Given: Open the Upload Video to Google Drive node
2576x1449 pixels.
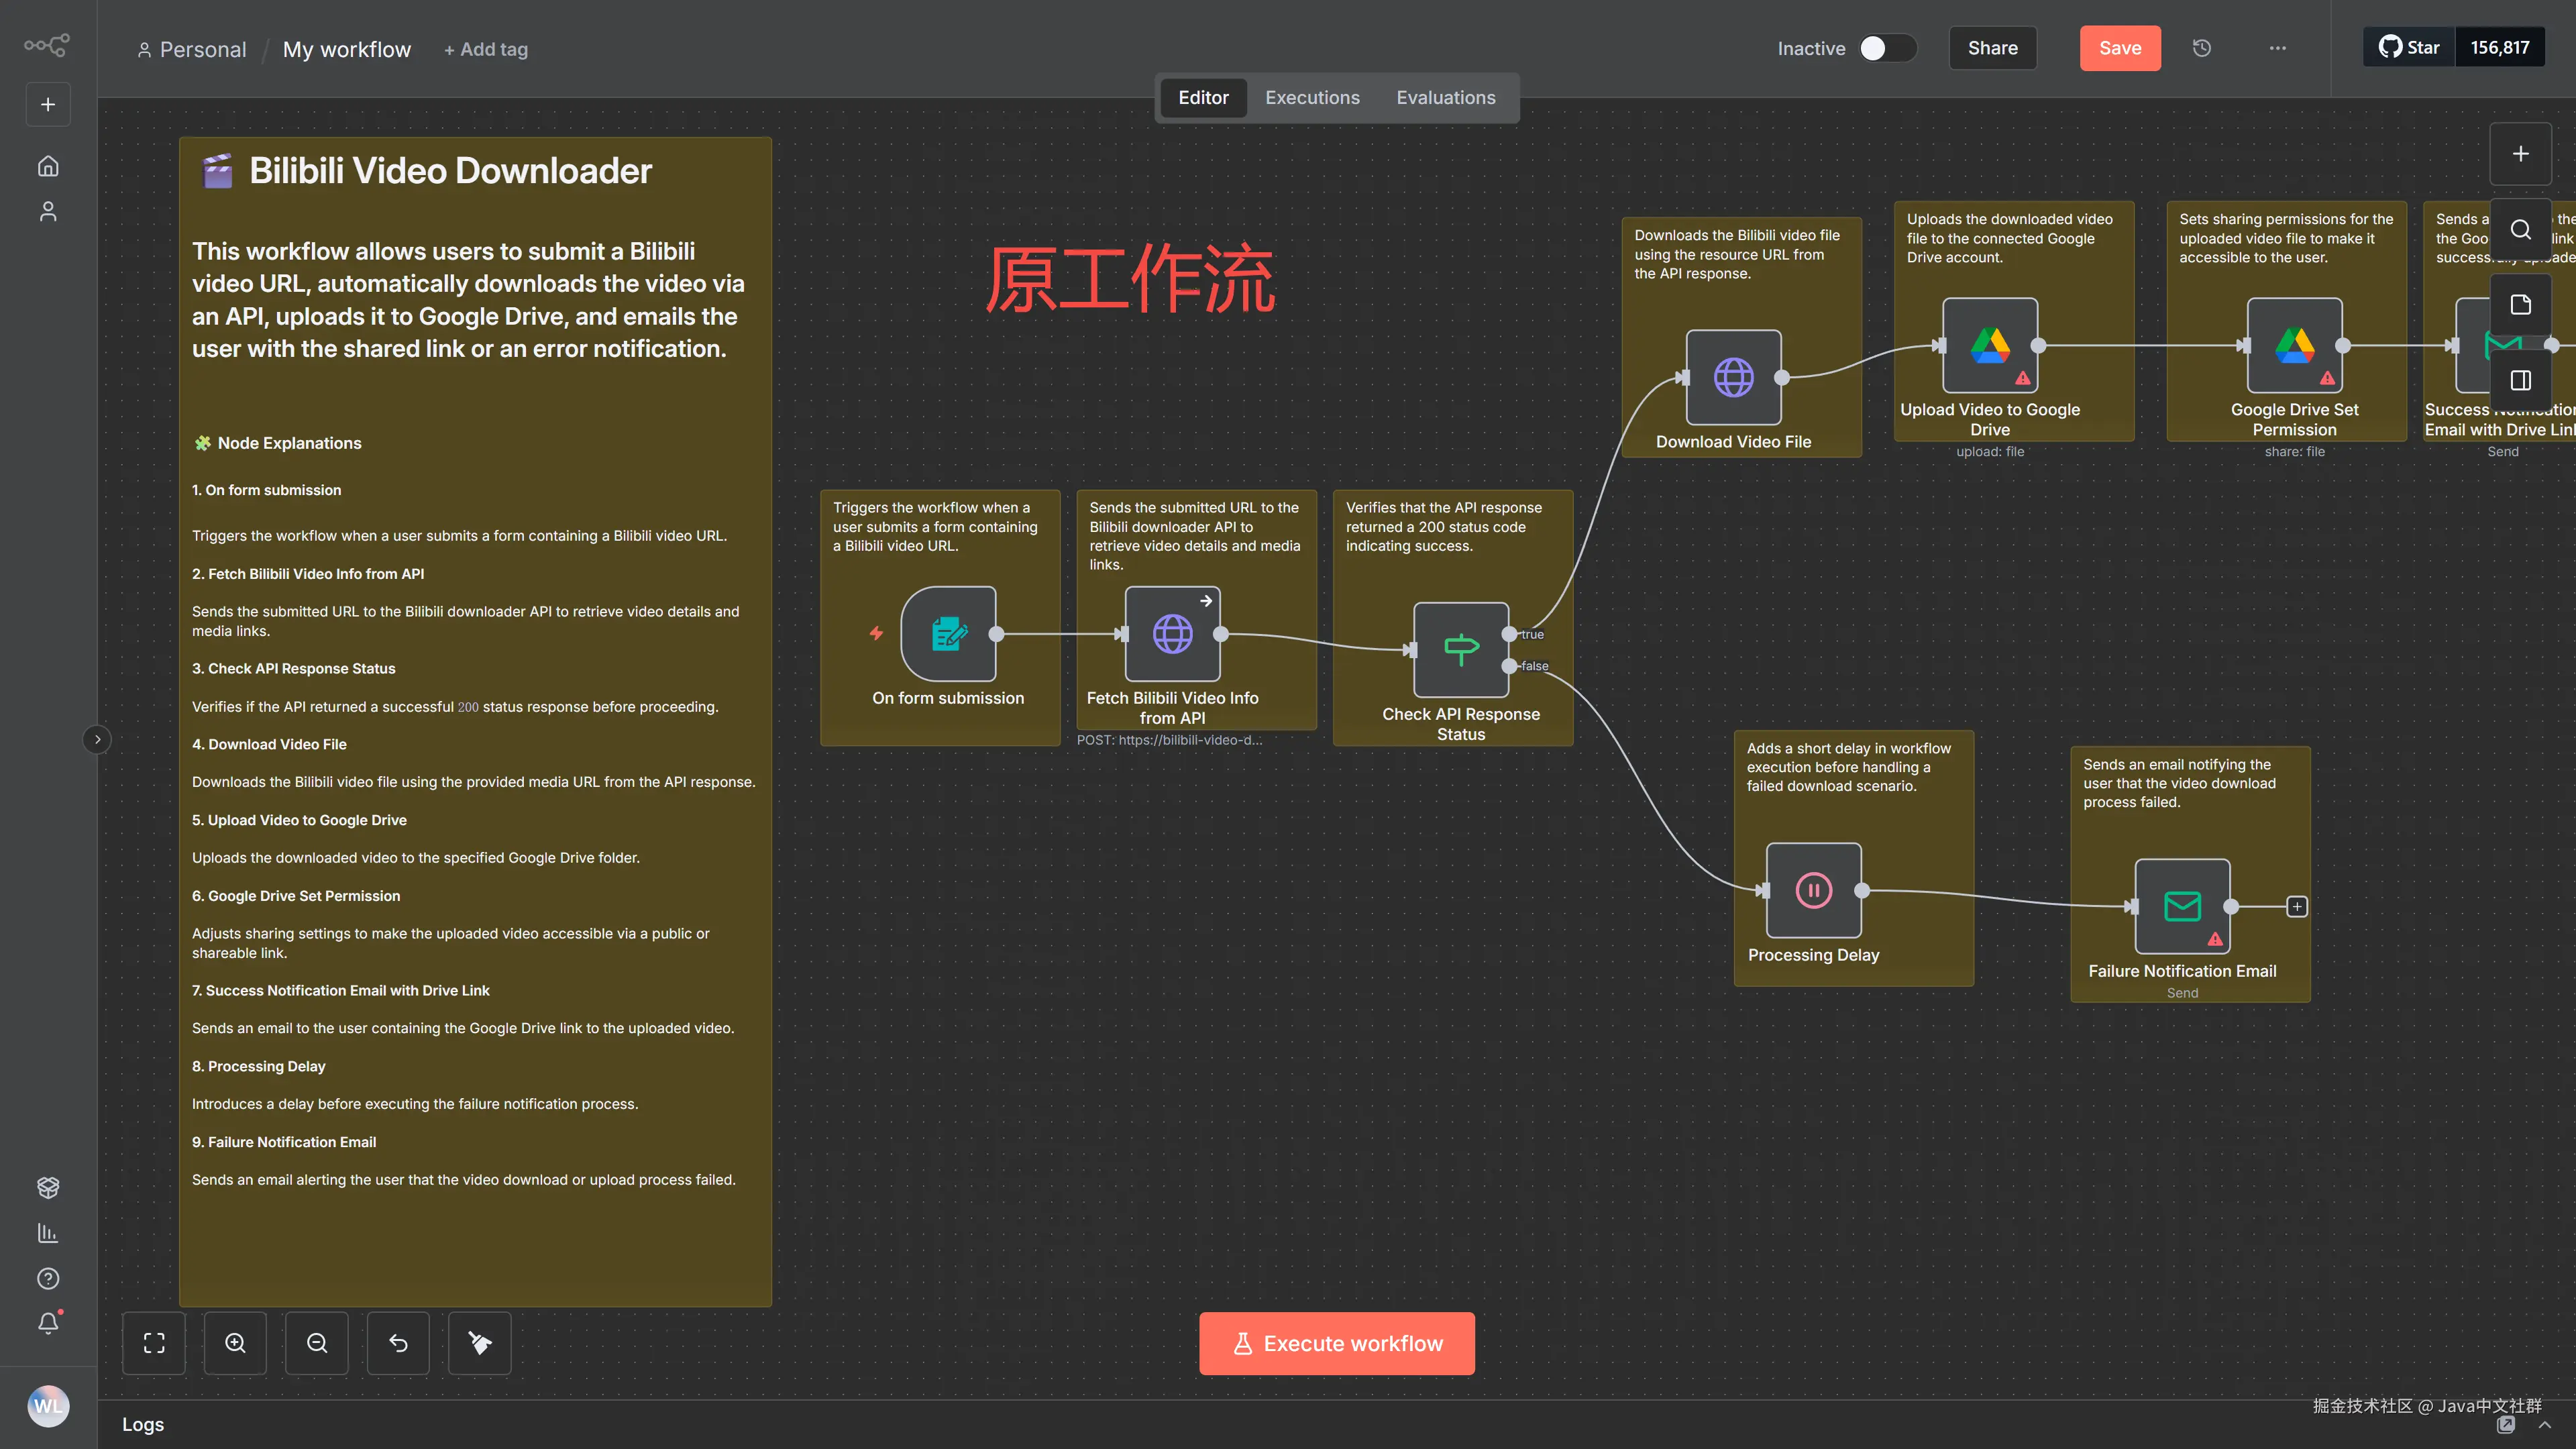Looking at the screenshot, I should [x=1990, y=345].
